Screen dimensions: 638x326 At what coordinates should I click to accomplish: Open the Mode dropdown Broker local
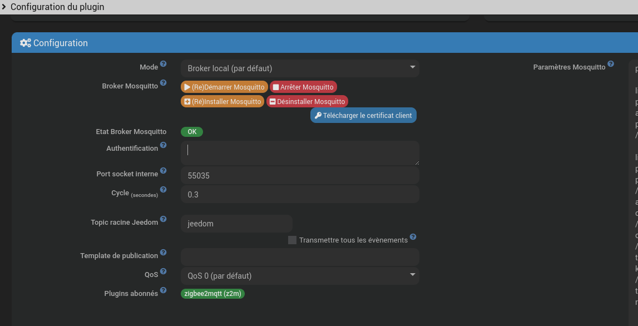300,68
